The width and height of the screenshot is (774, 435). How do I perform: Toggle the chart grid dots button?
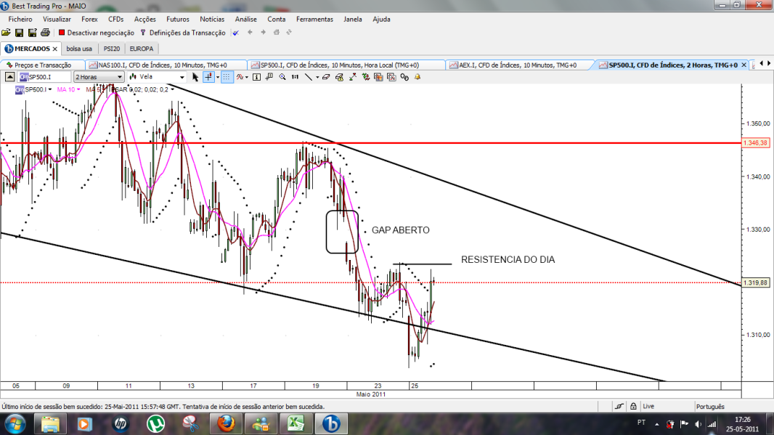click(227, 77)
